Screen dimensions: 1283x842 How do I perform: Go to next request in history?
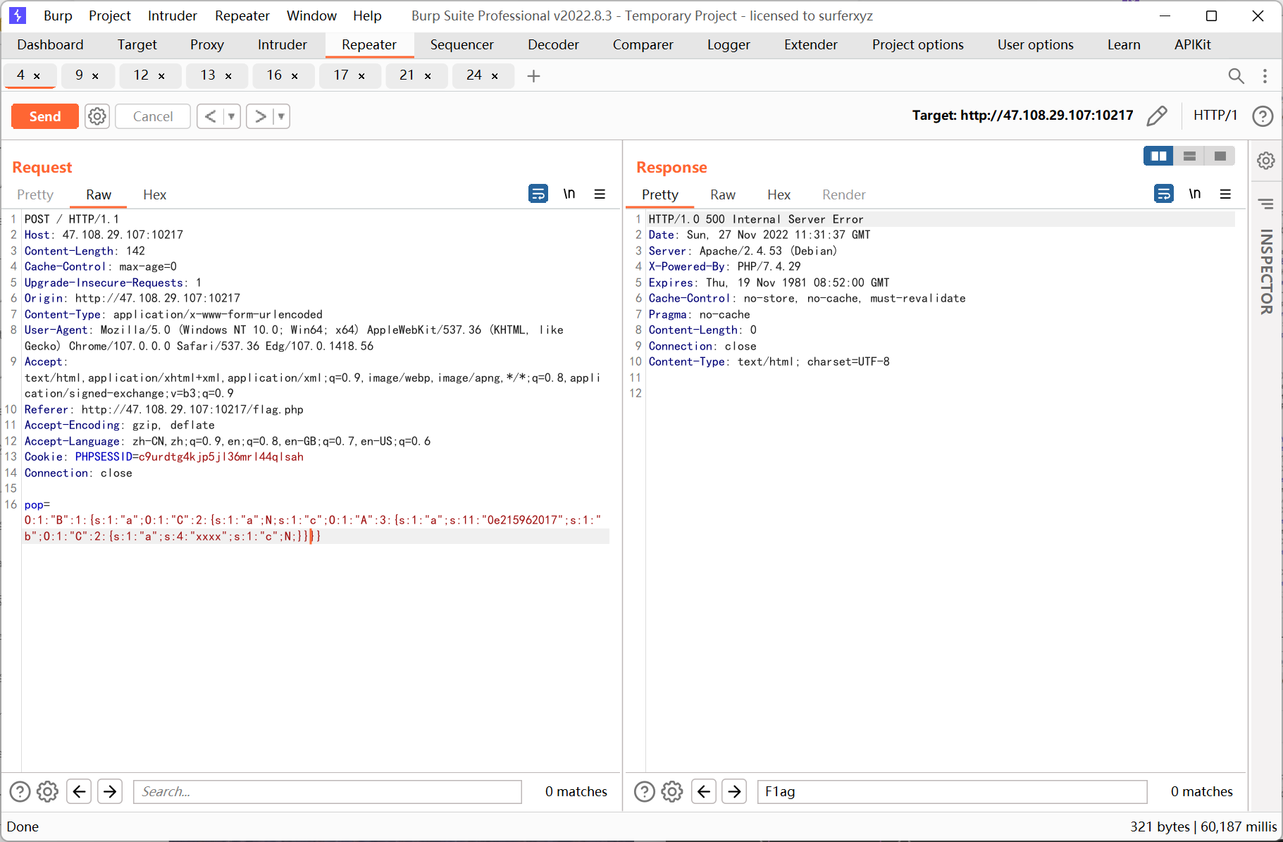(260, 116)
